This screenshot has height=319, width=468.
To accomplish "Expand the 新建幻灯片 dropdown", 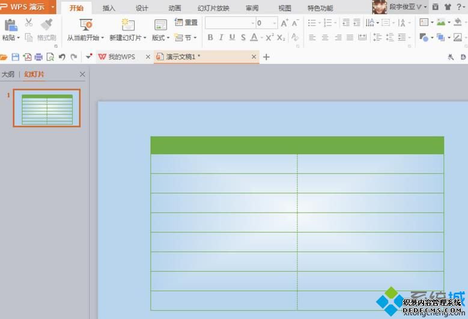I will point(145,38).
